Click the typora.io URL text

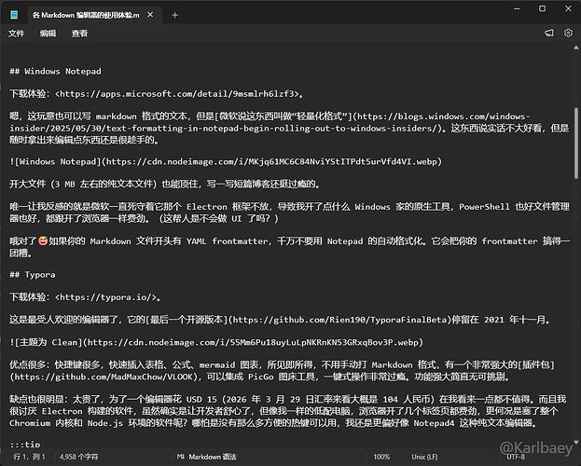[x=105, y=297]
